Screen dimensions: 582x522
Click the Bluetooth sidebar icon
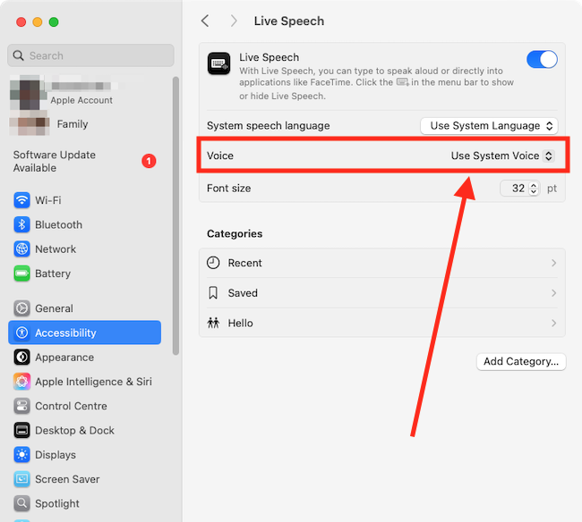tap(21, 225)
